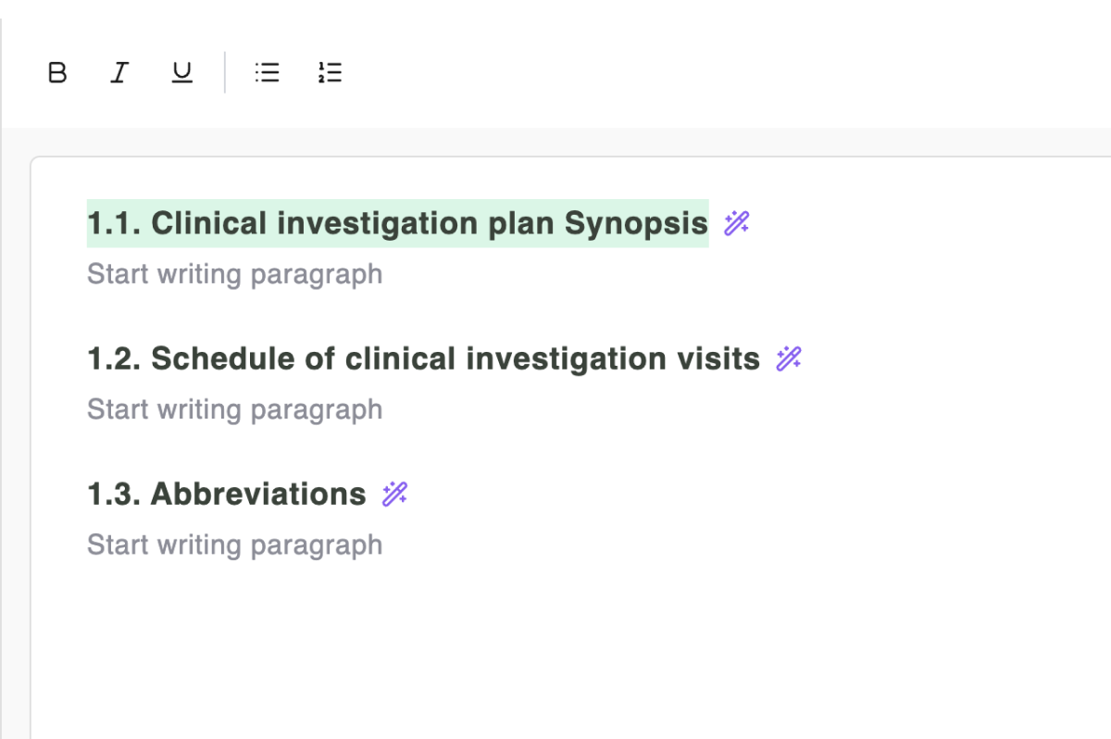Click the unordered list toolbar button
1111x739 pixels.
267,72
